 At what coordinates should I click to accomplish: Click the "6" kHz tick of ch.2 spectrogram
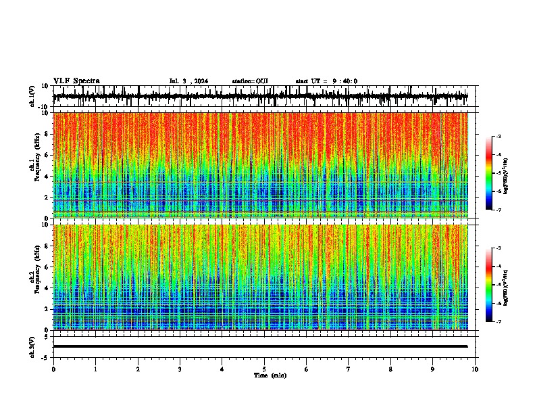(47, 267)
